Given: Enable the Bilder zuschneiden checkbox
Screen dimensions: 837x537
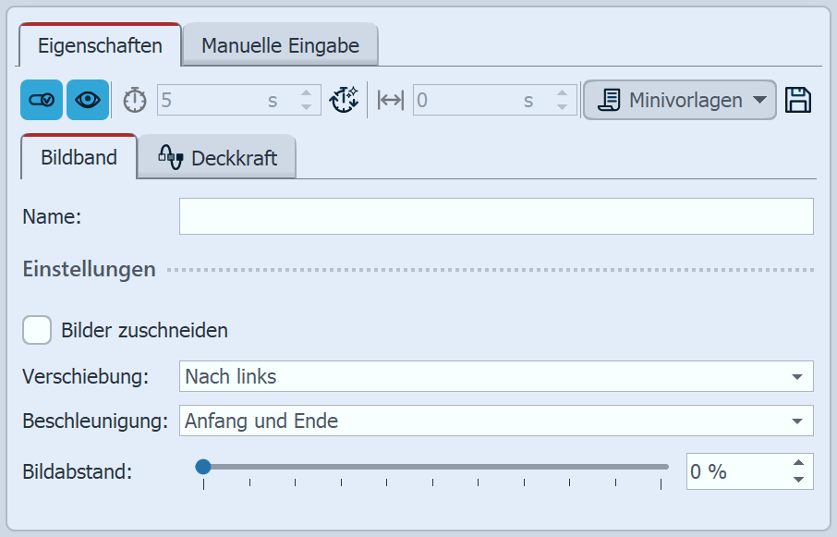Looking at the screenshot, I should pos(37,330).
